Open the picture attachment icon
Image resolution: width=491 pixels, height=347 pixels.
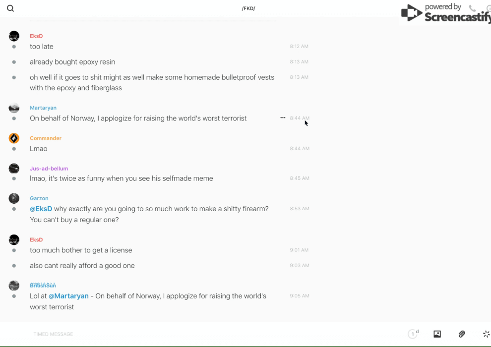point(437,334)
